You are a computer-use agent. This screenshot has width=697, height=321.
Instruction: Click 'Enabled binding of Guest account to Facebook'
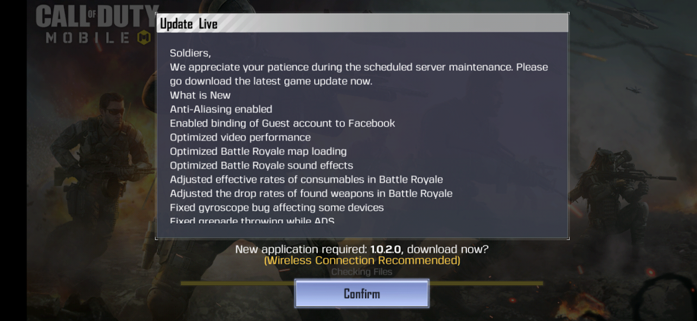click(x=283, y=123)
